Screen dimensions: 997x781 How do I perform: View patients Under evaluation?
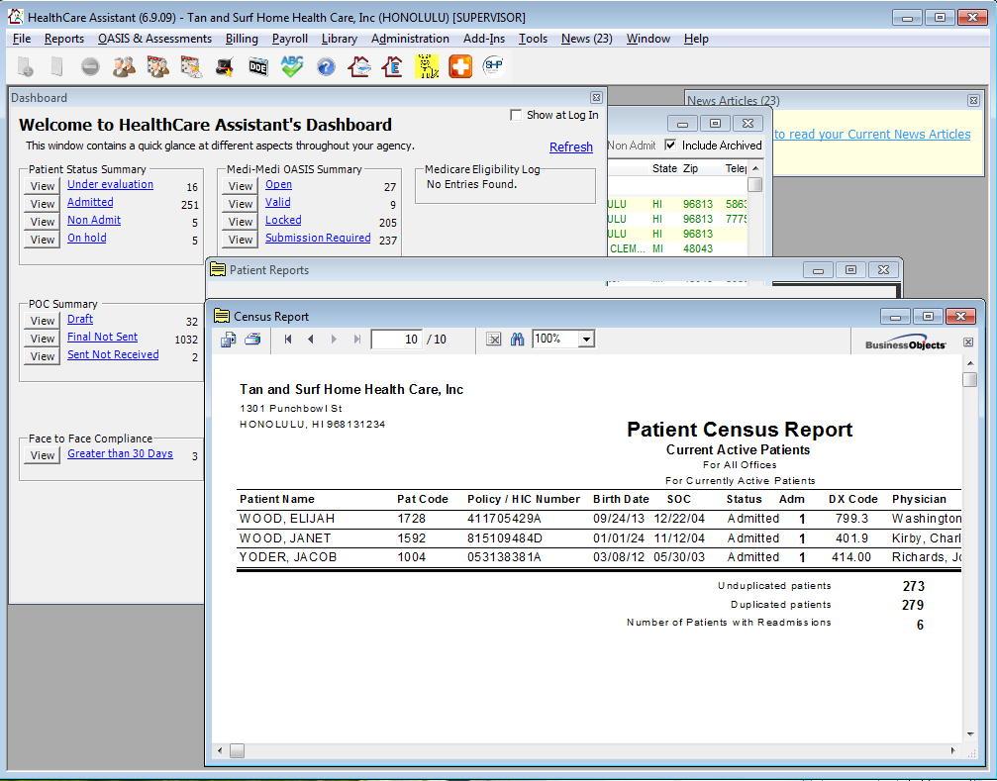point(110,183)
